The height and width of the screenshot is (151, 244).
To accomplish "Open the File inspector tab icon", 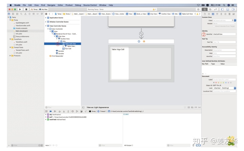I will tap(205, 14).
